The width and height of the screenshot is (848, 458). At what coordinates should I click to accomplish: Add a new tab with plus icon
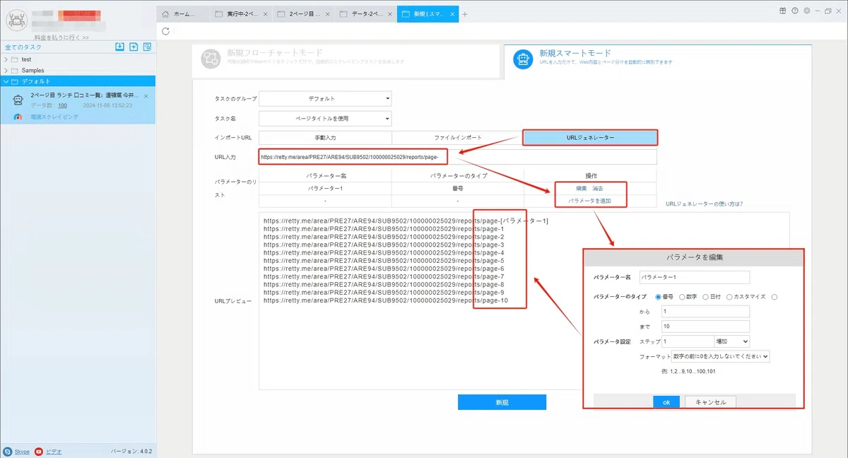click(x=465, y=14)
